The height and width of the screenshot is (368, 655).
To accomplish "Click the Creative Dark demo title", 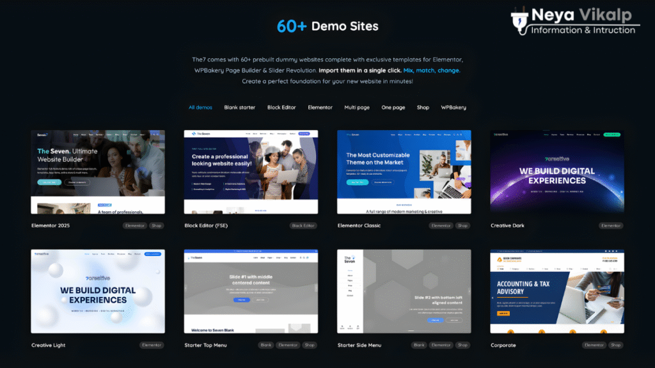I will pos(507,225).
